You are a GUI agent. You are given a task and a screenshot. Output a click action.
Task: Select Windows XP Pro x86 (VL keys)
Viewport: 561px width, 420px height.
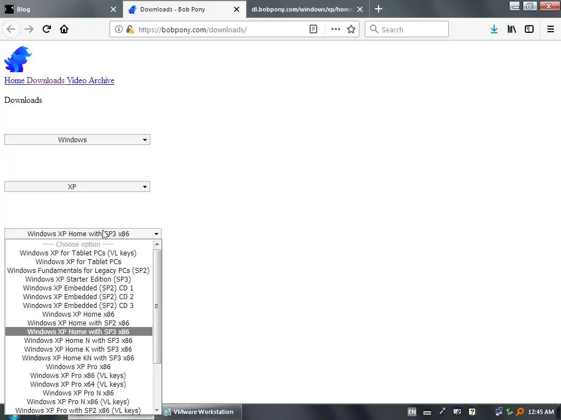[78, 376]
